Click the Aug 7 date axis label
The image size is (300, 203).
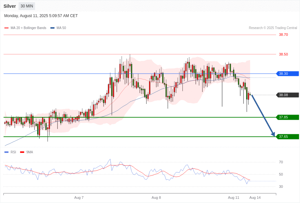pos(79,198)
